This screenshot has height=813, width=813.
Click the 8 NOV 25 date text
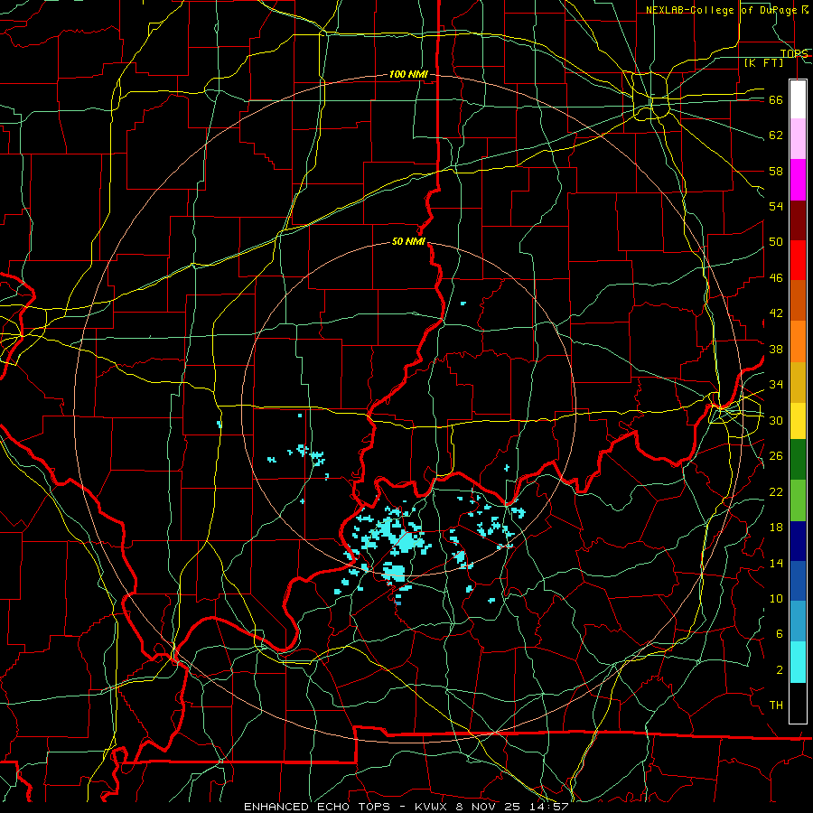click(x=488, y=807)
